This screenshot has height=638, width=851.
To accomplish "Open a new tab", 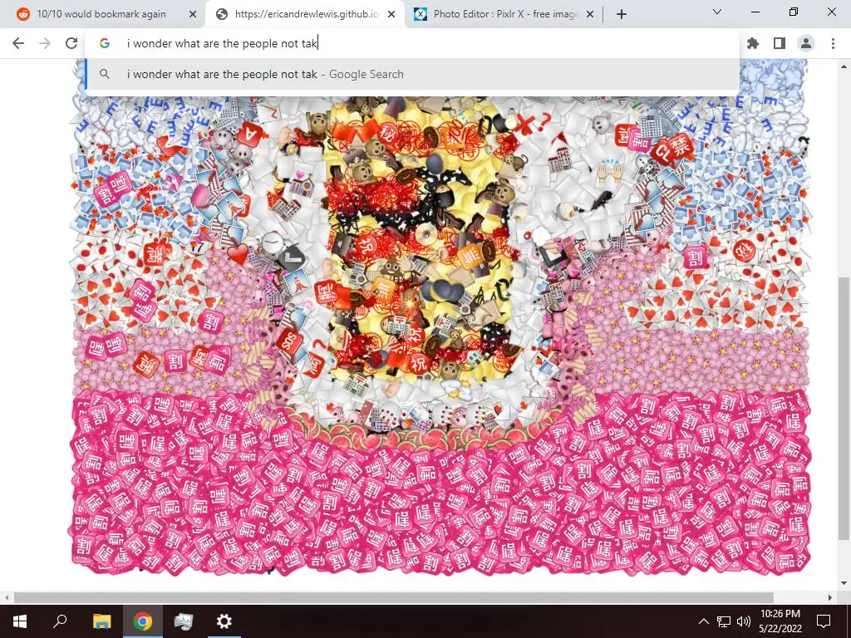I will click(x=622, y=15).
